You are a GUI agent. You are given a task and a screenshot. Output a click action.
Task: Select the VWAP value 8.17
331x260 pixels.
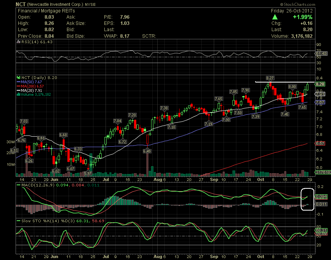point(125,36)
